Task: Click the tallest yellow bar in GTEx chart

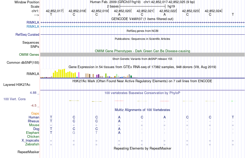Action: pos(64,73)
